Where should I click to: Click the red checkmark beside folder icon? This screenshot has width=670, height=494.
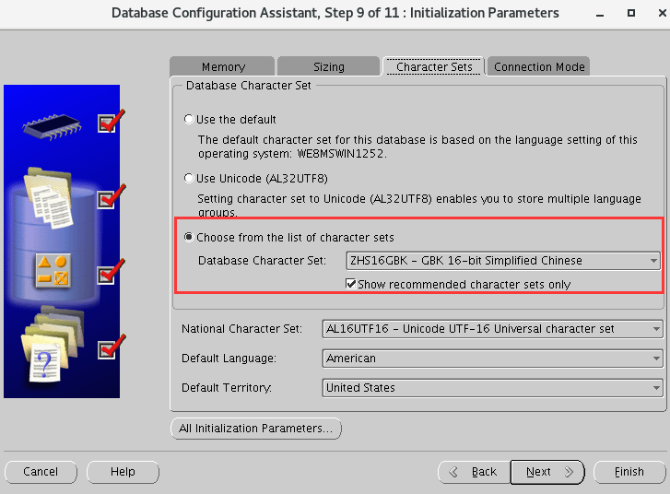(110, 347)
